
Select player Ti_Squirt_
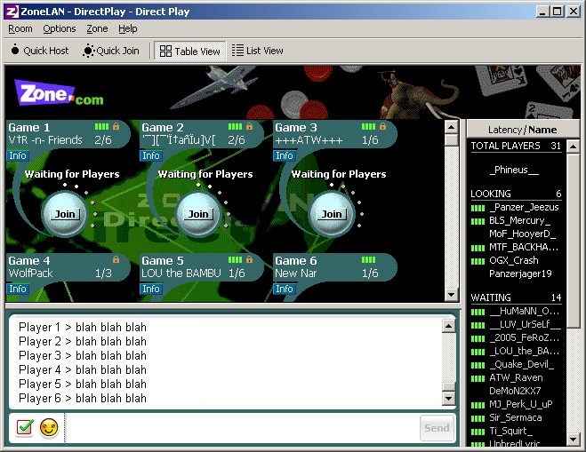511,431
